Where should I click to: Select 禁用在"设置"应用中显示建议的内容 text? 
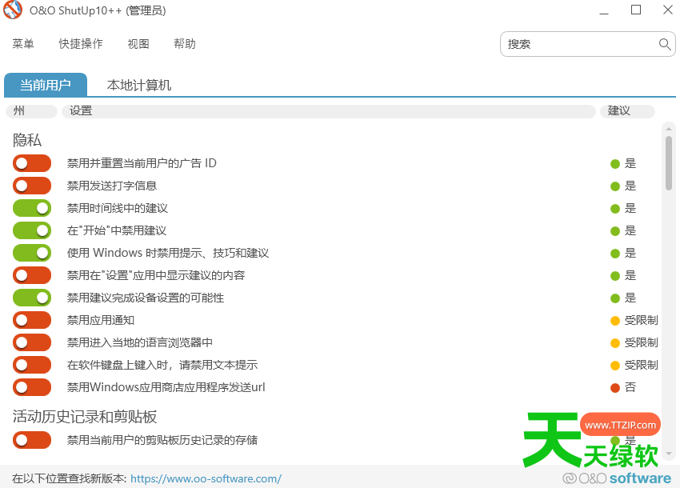[x=156, y=275]
